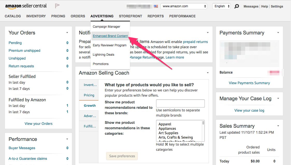Open the Unshipped orders link
The image size is (291, 165).
[17, 58]
